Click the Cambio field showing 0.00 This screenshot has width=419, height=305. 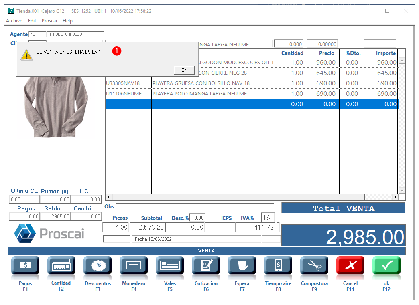click(x=86, y=216)
